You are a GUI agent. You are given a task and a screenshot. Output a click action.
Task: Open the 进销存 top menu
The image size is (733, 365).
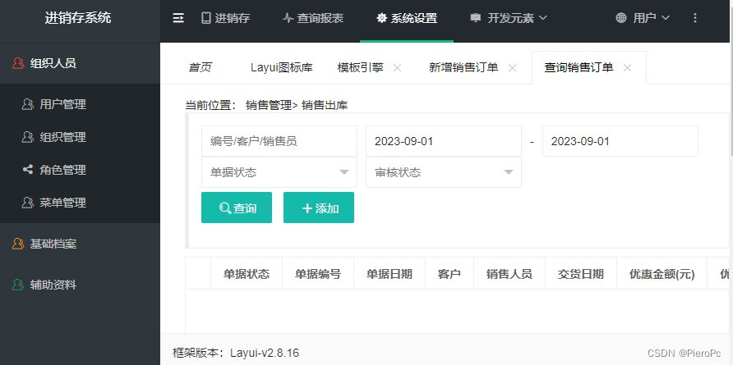[x=226, y=18]
